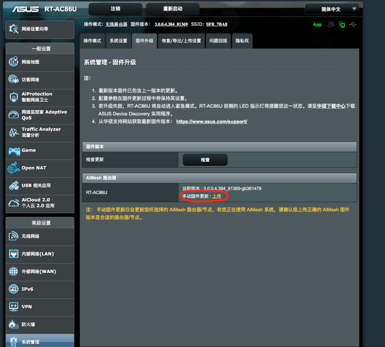Image resolution: width=385 pixels, height=347 pixels.
Task: Click the RT-AC86U row label in AiMesh table
Action: point(97,192)
